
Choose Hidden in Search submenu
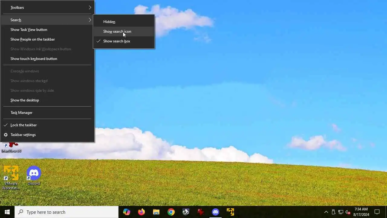(124, 22)
